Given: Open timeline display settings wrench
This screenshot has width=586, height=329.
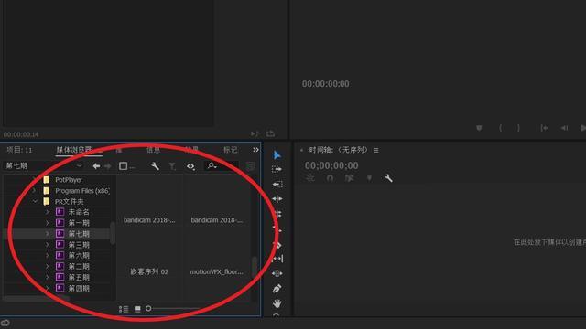Looking at the screenshot, I should tap(388, 178).
